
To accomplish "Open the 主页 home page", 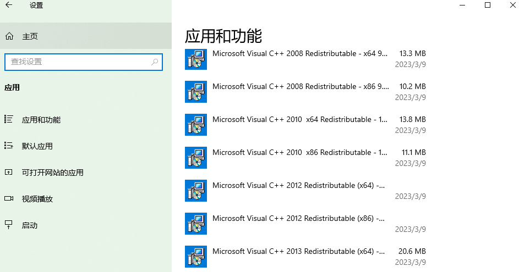I will pos(86,36).
